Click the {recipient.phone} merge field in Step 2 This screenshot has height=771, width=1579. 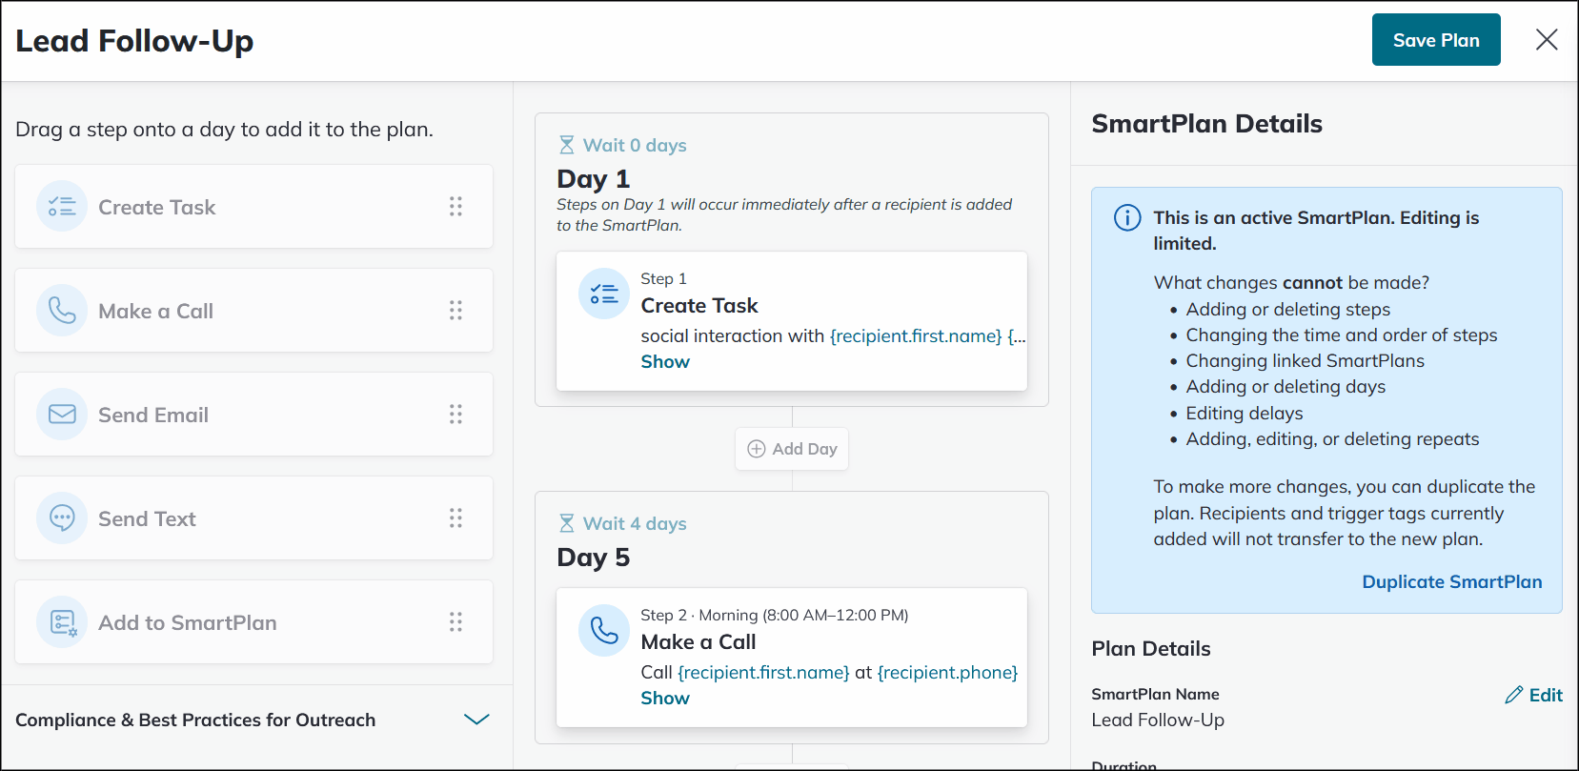pyautogui.click(x=947, y=673)
